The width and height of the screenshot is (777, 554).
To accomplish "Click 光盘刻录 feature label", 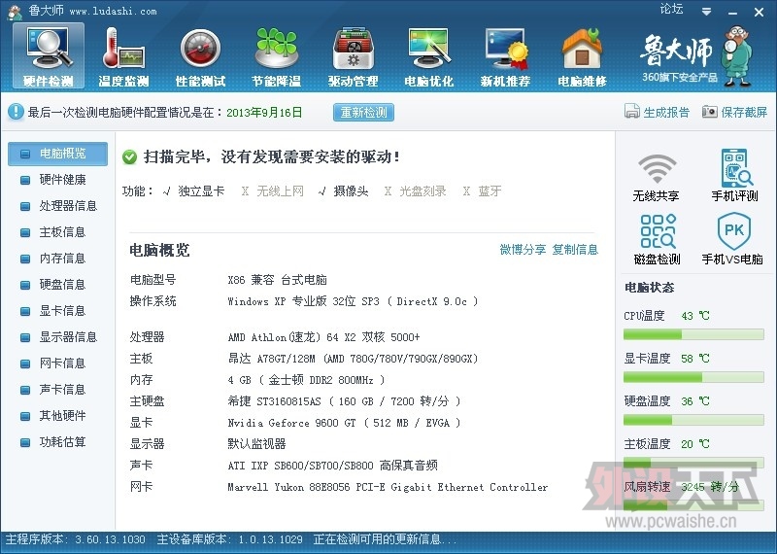I will [422, 190].
